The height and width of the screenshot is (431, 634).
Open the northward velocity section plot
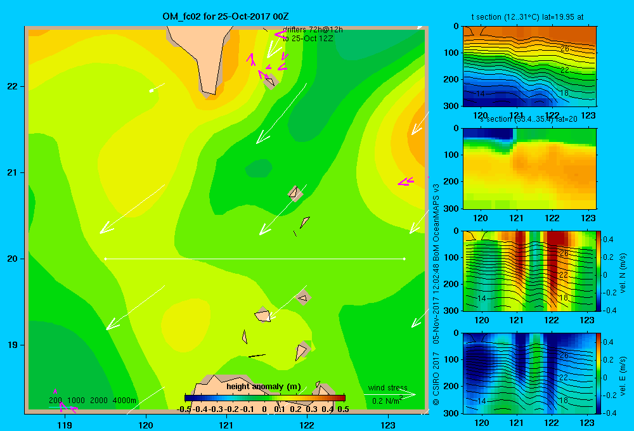click(x=529, y=271)
